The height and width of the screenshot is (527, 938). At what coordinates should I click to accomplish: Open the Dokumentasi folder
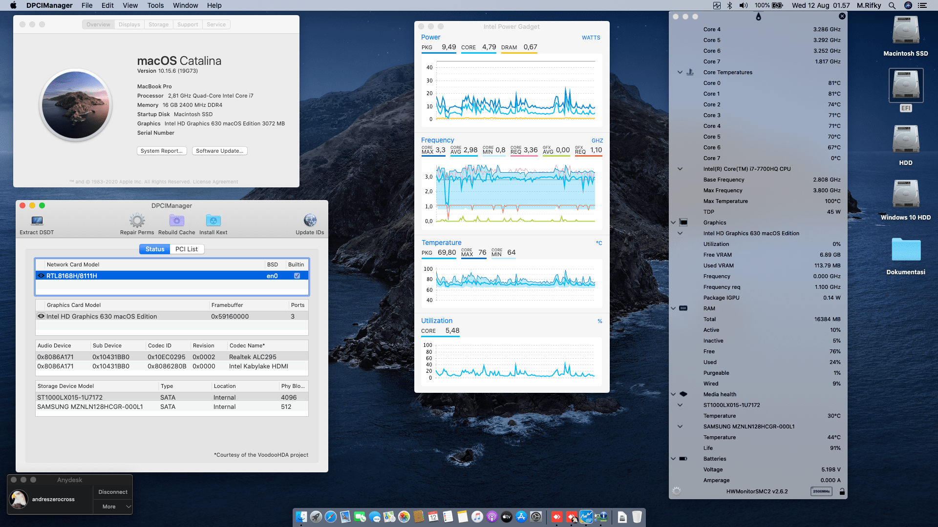point(906,250)
